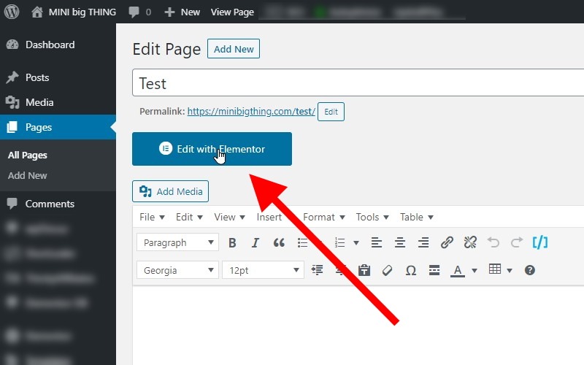584x365 pixels.
Task: Toggle bold formatting
Action: (232, 243)
